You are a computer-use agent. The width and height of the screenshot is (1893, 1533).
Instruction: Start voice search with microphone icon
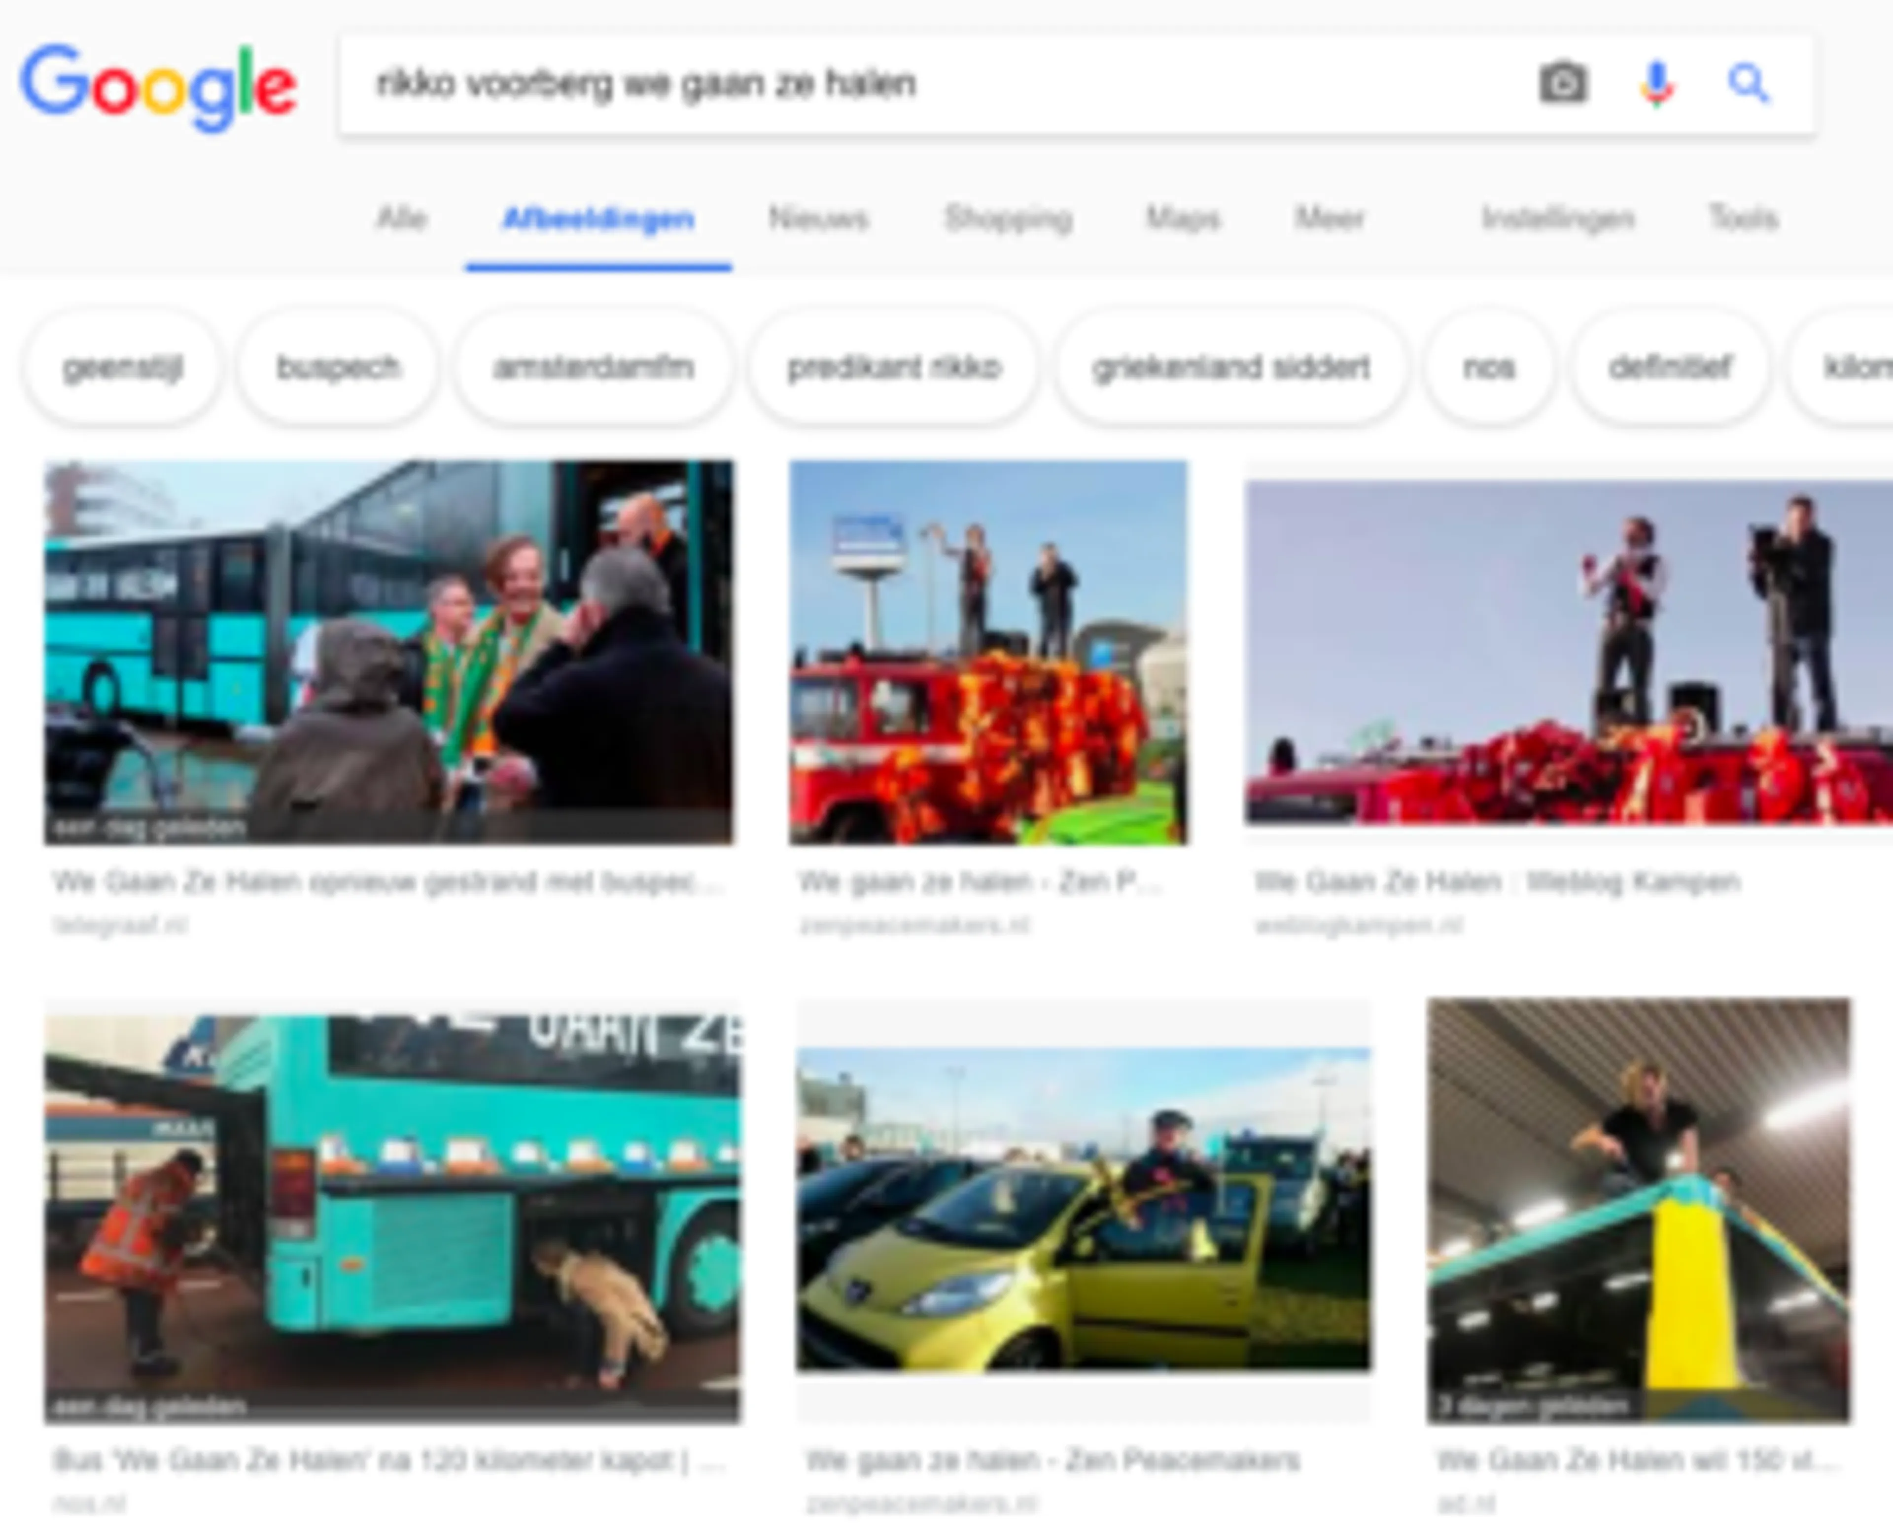click(x=1656, y=85)
